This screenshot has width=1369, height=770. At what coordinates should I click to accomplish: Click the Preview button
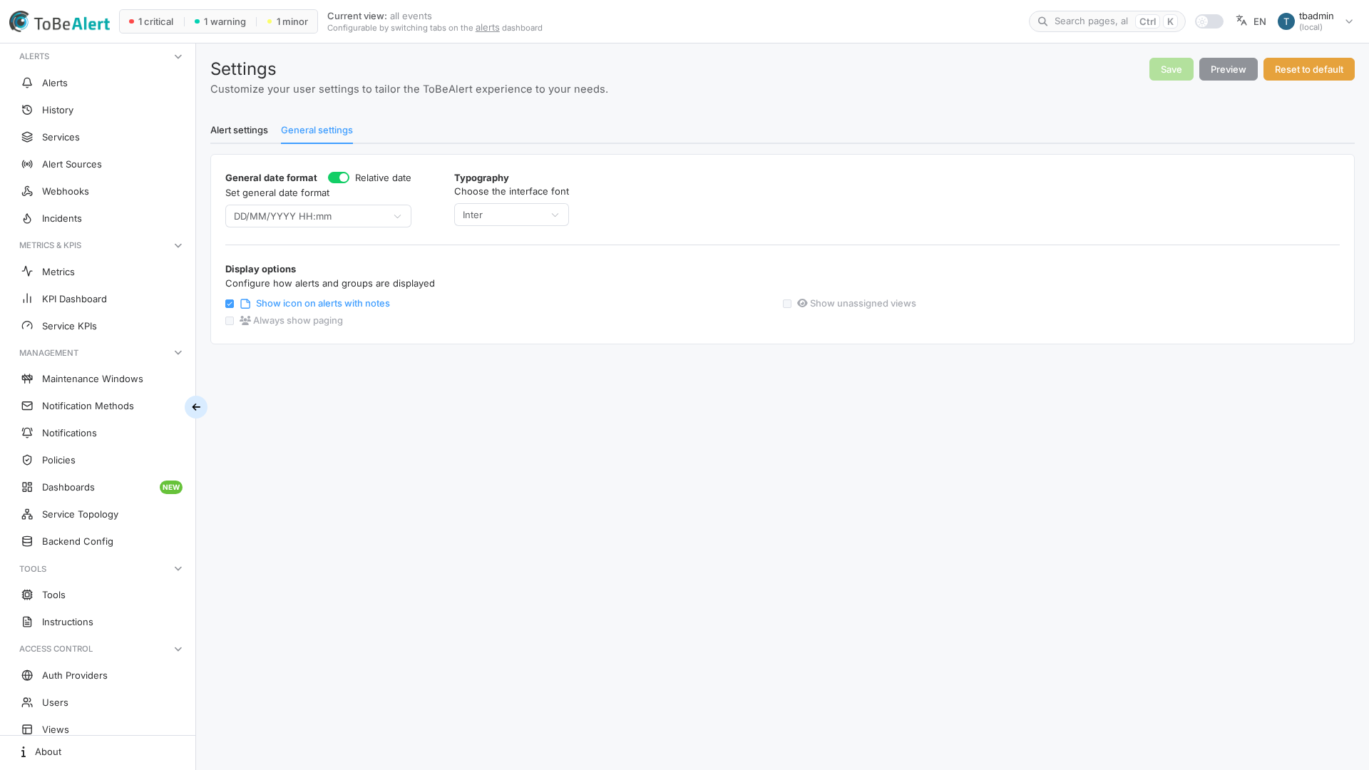pos(1228,69)
